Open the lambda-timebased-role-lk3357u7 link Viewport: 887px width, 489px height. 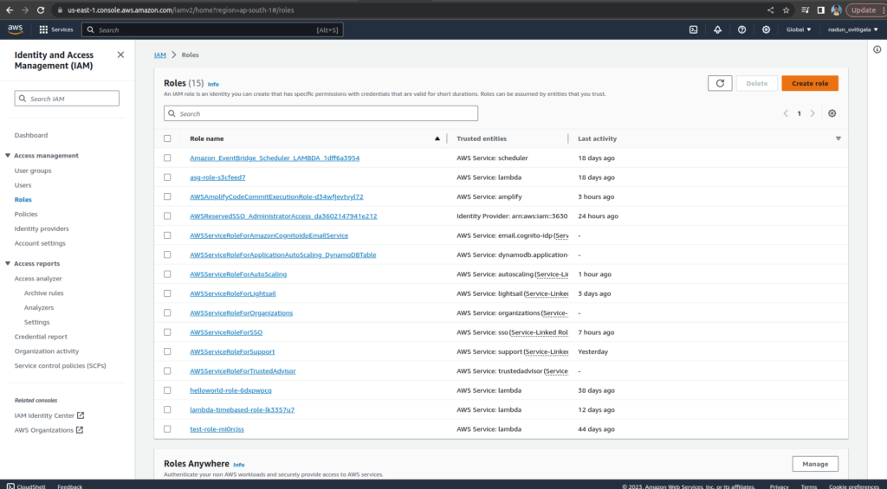(x=243, y=410)
